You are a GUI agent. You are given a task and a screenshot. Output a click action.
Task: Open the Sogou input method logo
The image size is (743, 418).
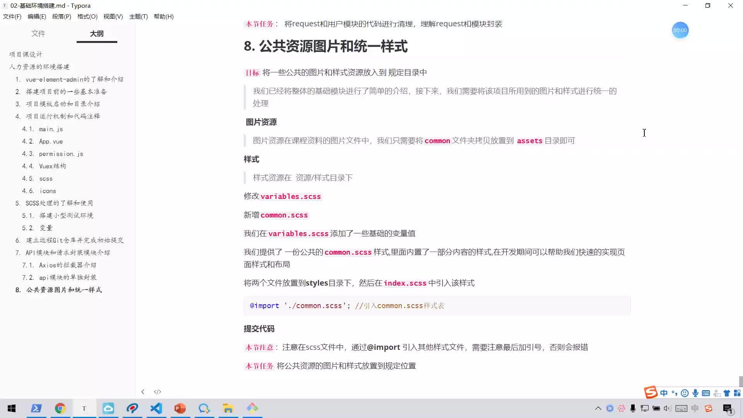pyautogui.click(x=651, y=392)
